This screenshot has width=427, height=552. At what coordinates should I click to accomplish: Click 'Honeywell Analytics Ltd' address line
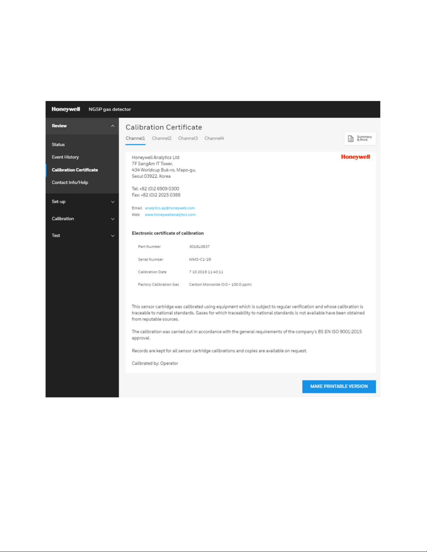coord(155,157)
